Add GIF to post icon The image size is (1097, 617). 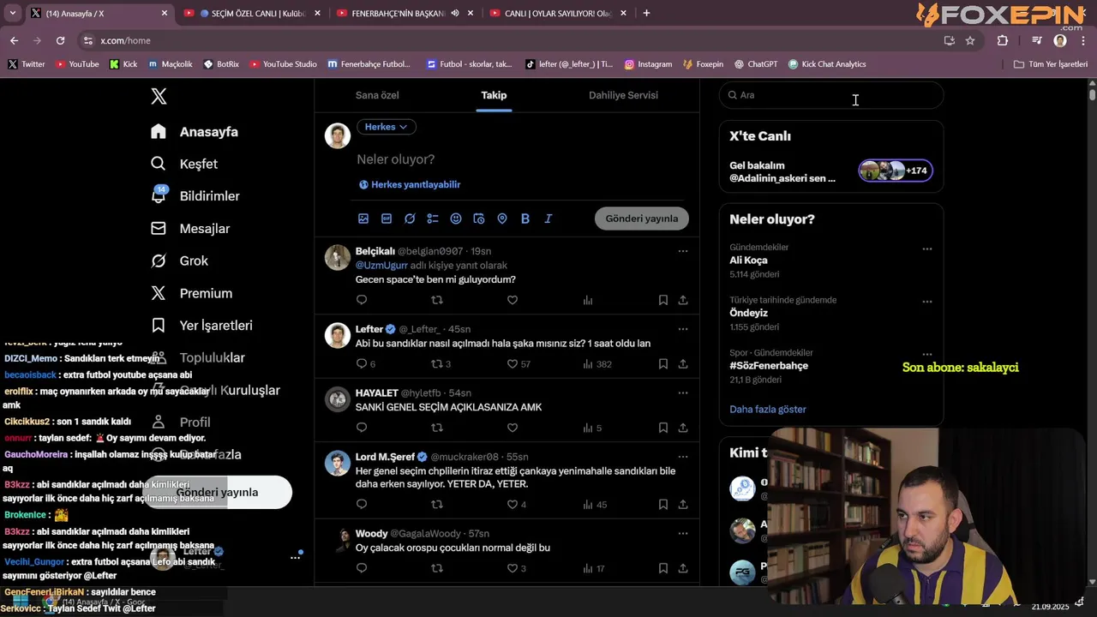click(x=387, y=219)
